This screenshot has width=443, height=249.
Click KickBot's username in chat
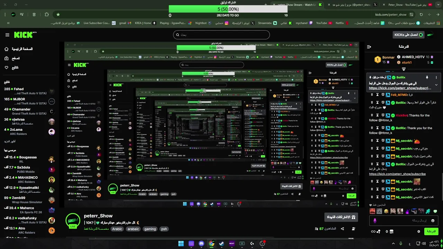402,116
